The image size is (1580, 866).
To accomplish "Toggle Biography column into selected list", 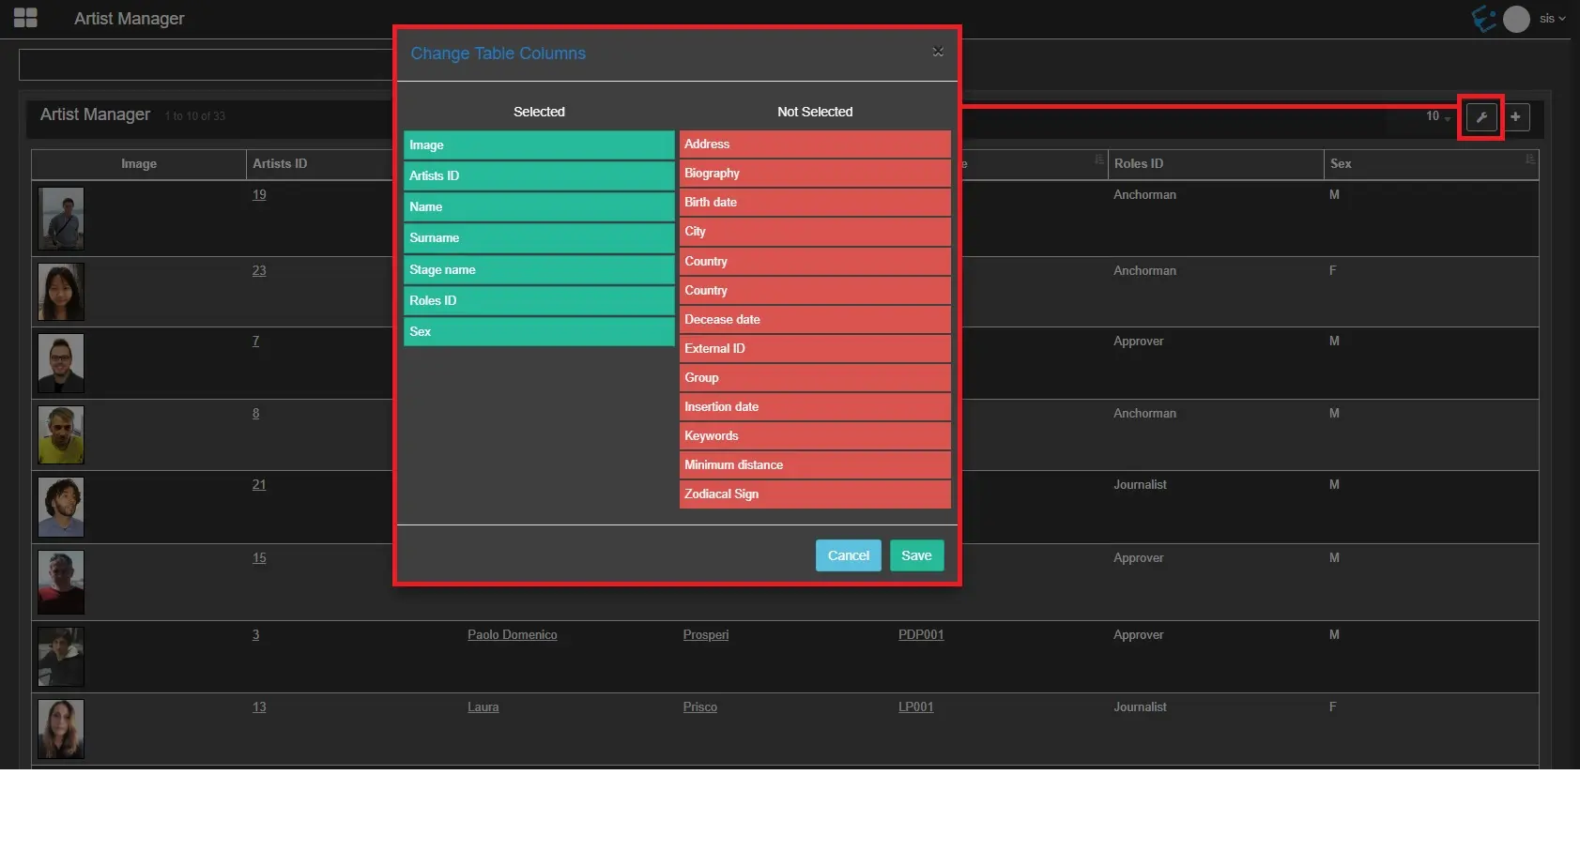I will 814,174.
